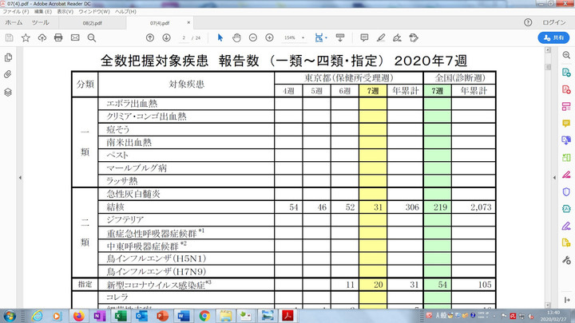This screenshot has height=323, width=575.
Task: Click the ログイン sign-in link
Action: (x=555, y=23)
